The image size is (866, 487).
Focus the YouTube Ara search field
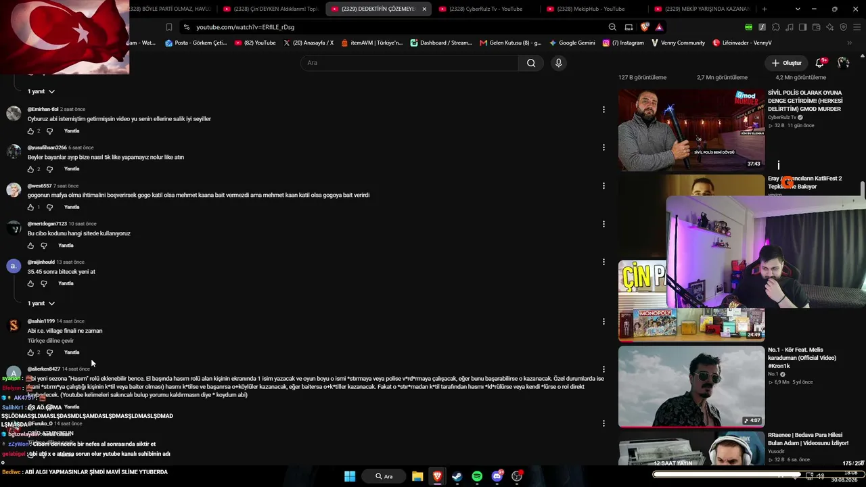click(x=409, y=63)
